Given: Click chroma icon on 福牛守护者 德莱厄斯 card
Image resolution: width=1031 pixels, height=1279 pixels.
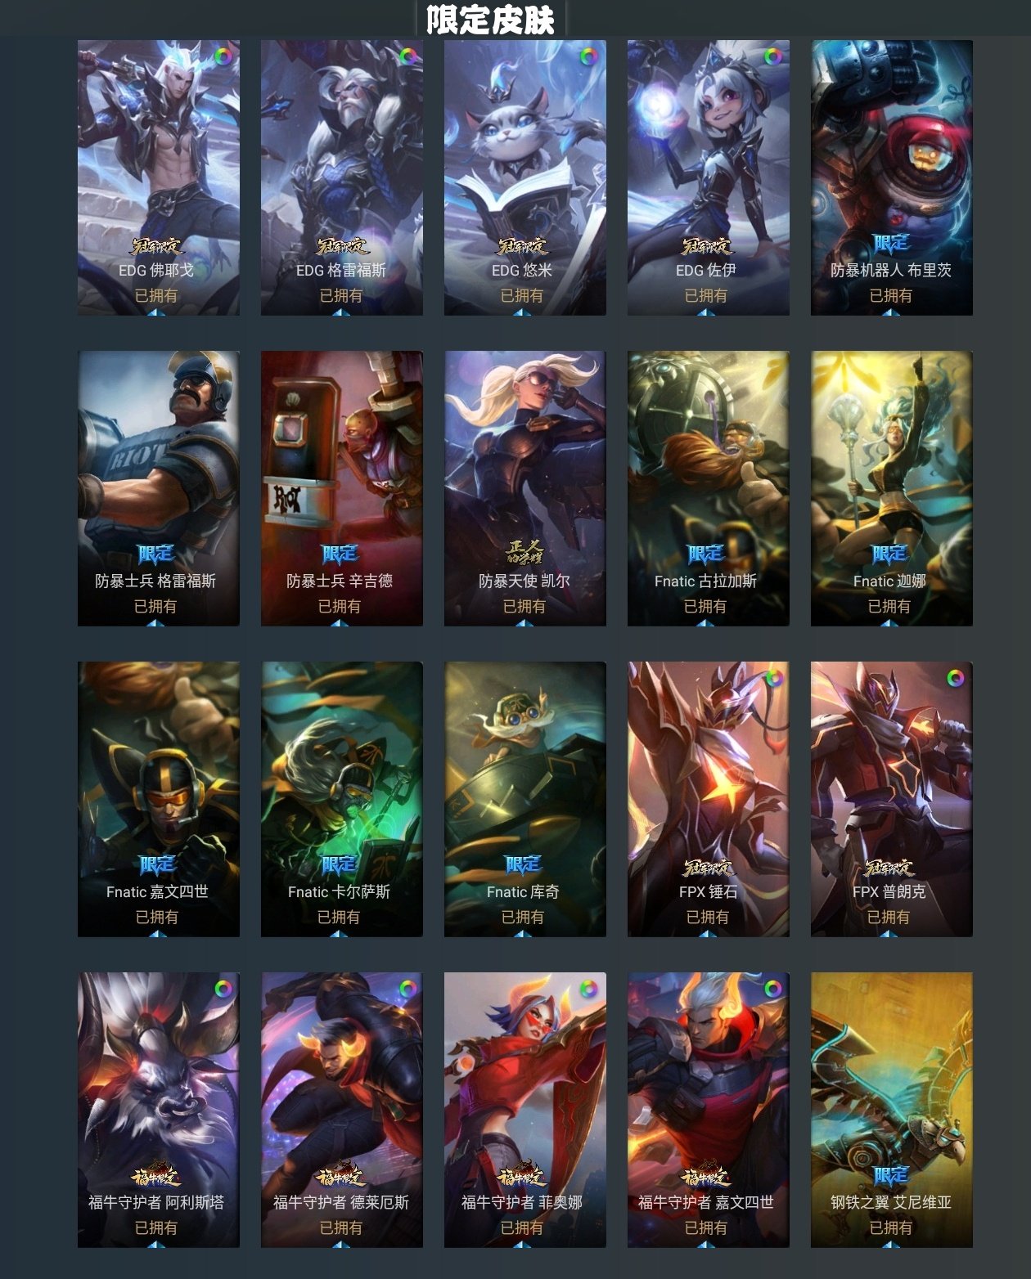Looking at the screenshot, I should (407, 989).
